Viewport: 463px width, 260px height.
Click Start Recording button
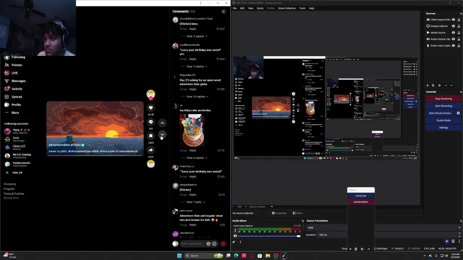(x=443, y=106)
